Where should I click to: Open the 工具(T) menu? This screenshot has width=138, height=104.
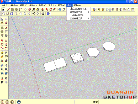click(x=52, y=5)
